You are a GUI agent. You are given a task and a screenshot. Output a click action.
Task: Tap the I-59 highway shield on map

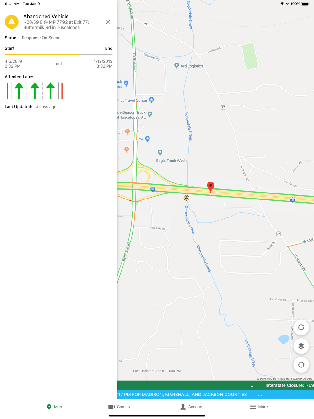point(153,189)
